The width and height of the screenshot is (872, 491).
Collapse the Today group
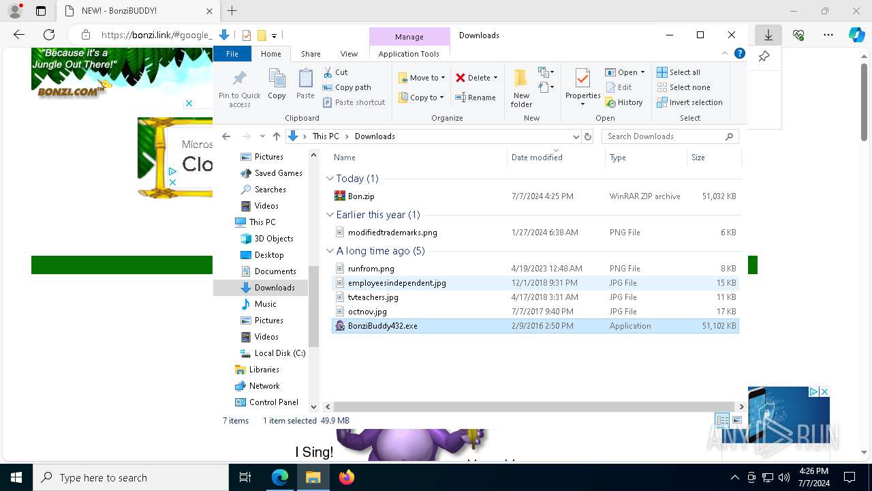[x=330, y=179]
